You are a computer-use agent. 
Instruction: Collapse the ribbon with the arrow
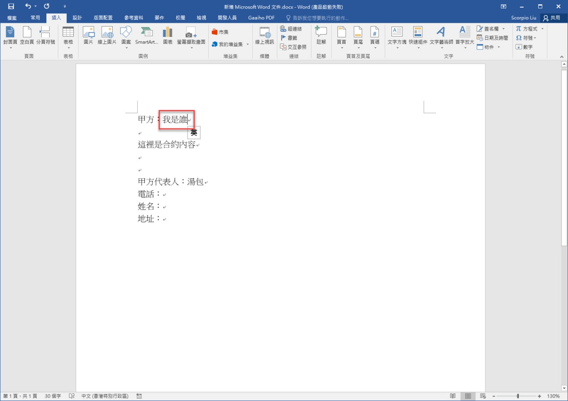click(x=563, y=56)
